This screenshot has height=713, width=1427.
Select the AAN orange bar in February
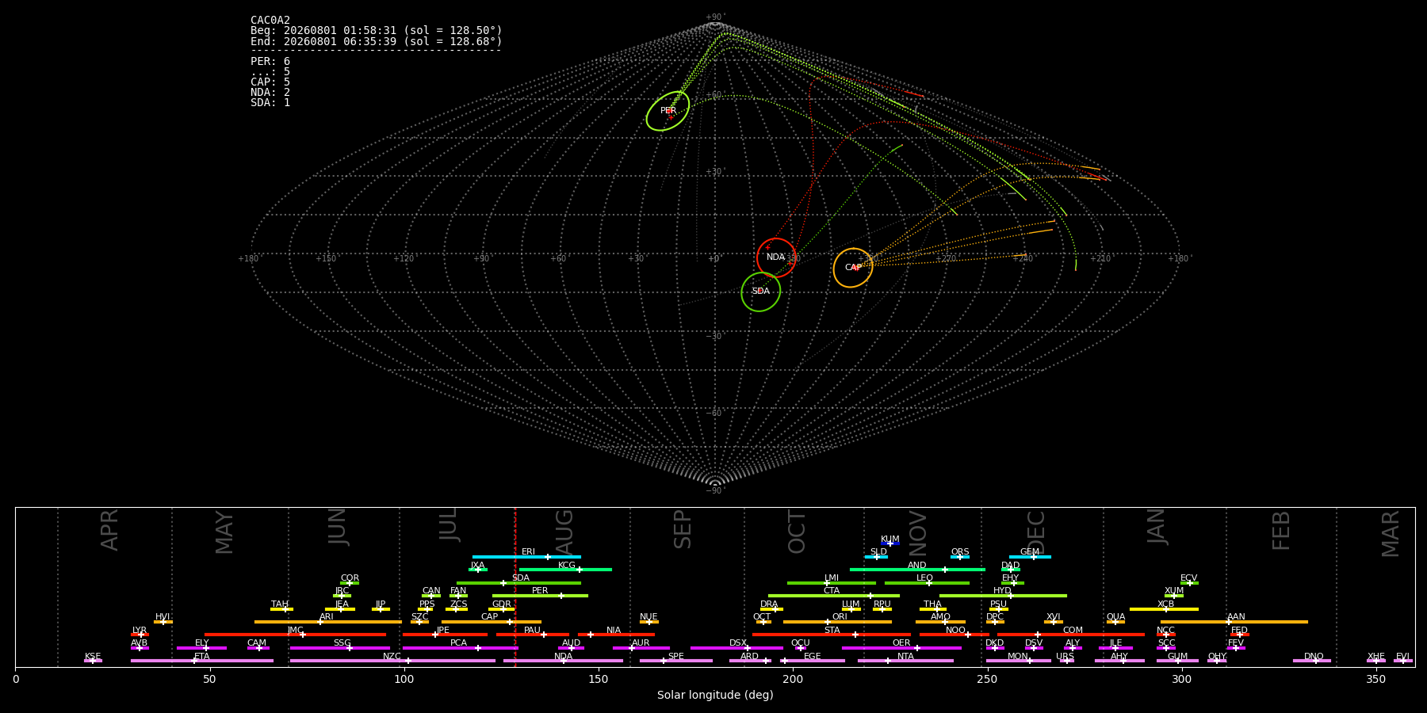click(1234, 622)
